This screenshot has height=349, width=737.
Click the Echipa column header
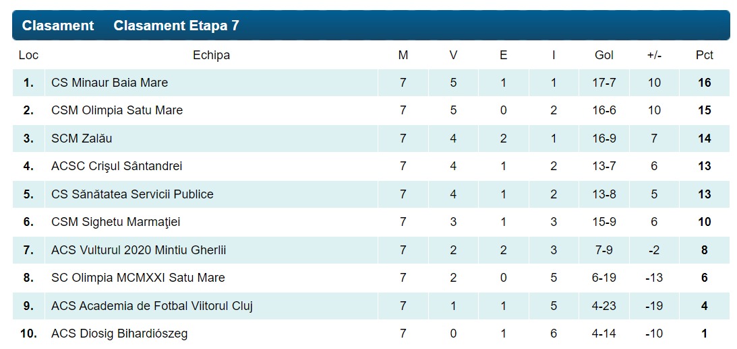click(211, 55)
